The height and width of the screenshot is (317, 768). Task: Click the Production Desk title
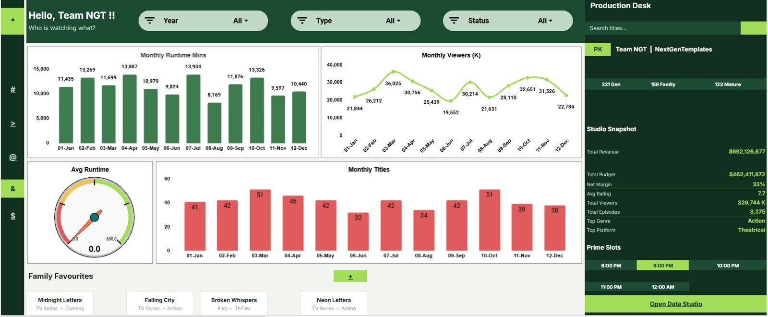[x=620, y=5]
